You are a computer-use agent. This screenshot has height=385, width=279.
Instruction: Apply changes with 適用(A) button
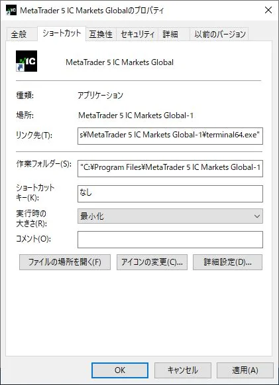pyautogui.click(x=245, y=370)
